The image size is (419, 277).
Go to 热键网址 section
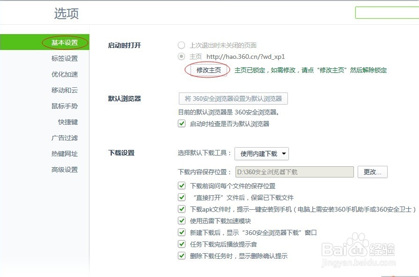coord(65,154)
